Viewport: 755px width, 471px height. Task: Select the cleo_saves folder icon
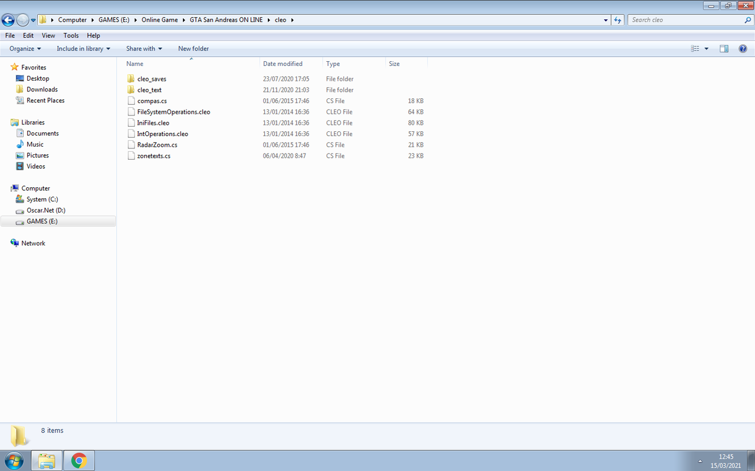[x=131, y=79]
